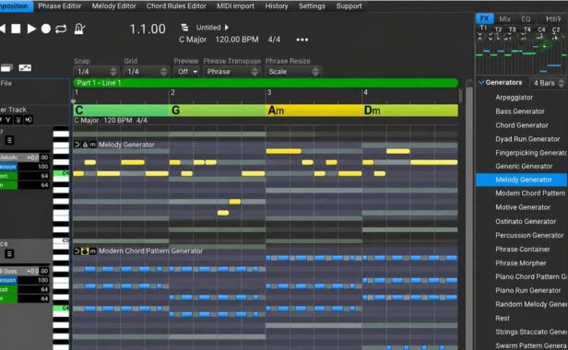Open the second track's hamburger menu icon
The width and height of the screenshot is (568, 350).
pos(9,254)
